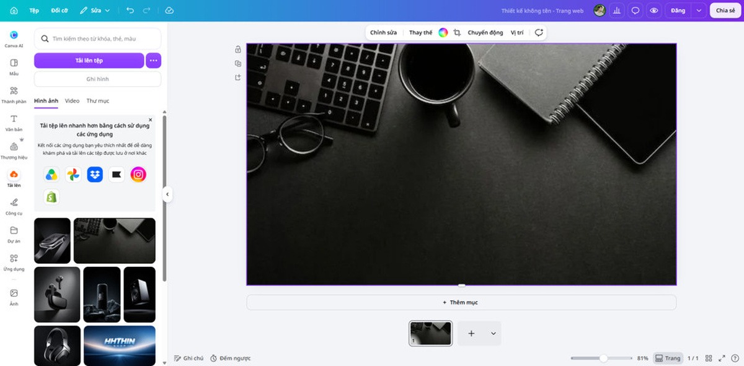Open the user profile avatar
Viewport: 744px width, 366px height.
(x=599, y=11)
